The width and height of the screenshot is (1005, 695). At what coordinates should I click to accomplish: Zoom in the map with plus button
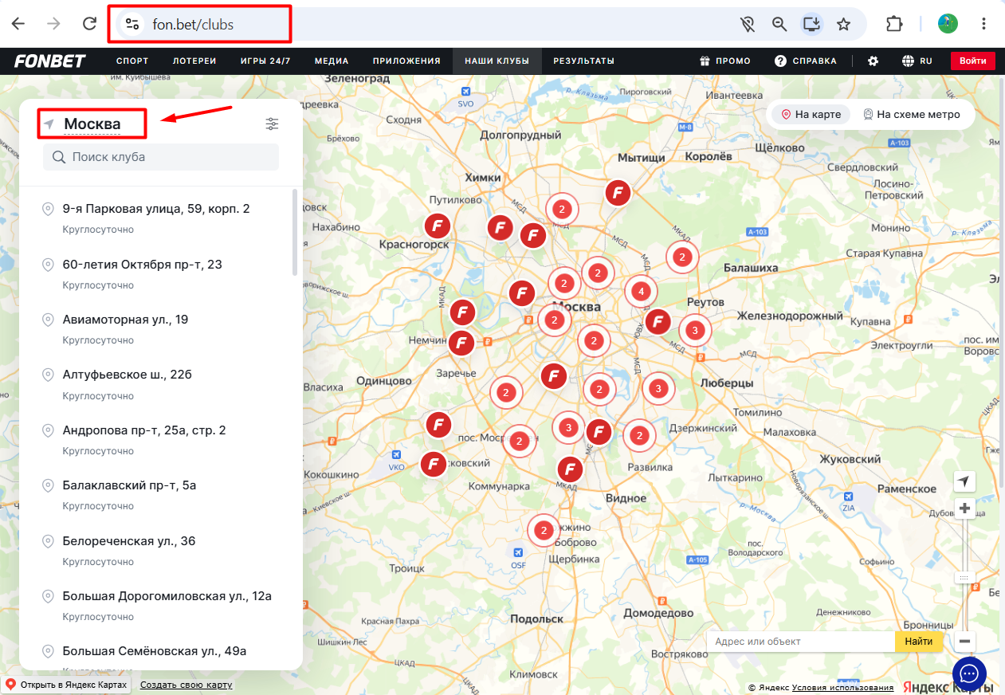click(964, 508)
